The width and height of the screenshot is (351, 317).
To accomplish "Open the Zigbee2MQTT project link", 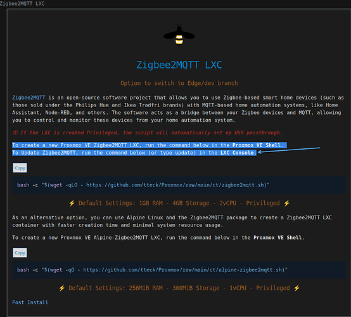I will tap(29, 98).
